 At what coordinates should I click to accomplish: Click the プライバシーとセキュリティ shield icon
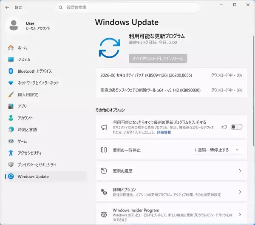click(11, 165)
